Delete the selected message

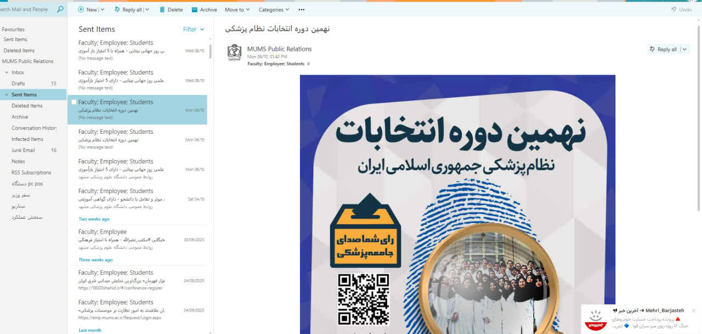[171, 10]
